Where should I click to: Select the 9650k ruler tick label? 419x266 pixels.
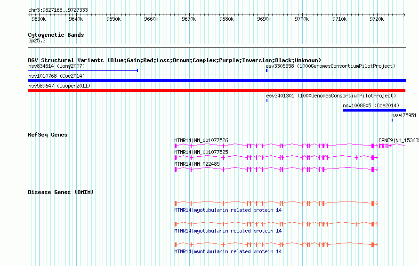pyautogui.click(x=113, y=19)
